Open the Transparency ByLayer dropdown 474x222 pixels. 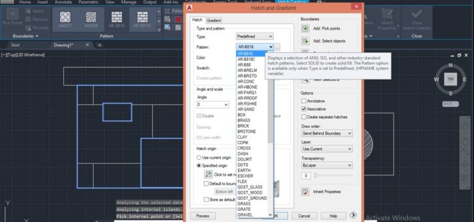point(326,165)
